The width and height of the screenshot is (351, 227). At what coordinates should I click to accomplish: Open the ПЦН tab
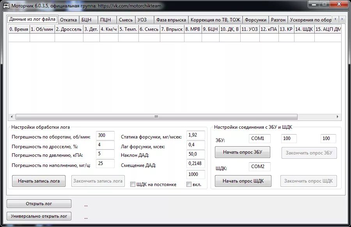(x=108, y=20)
